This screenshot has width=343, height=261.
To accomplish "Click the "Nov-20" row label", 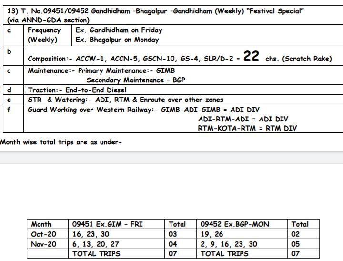I will coord(43,244).
